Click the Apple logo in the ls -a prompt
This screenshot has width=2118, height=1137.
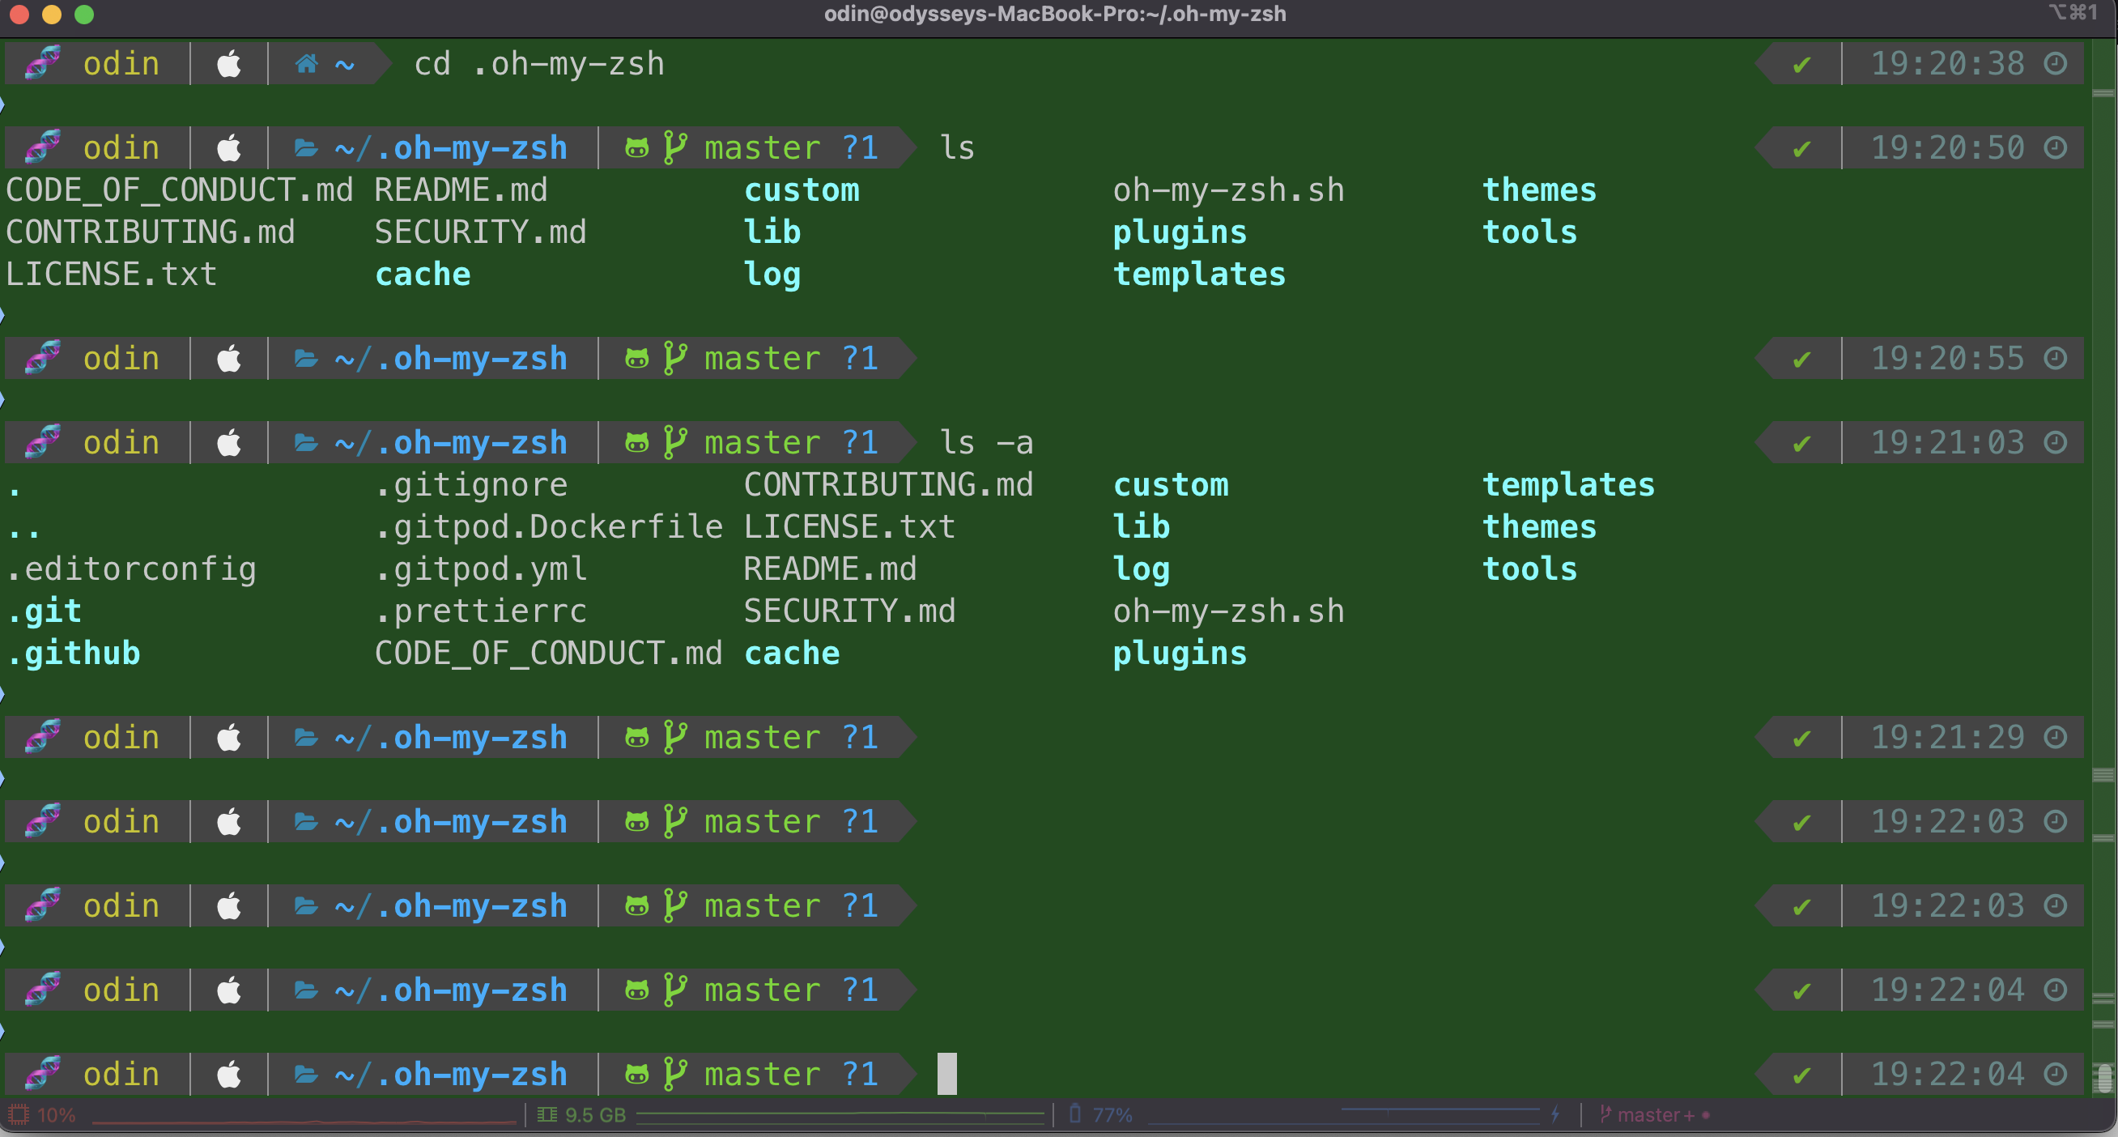(228, 443)
